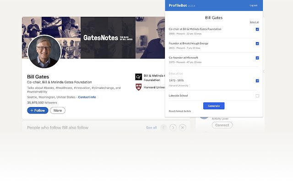Open Harvard University crest icon
This screenshot has width=293, height=183.
pyautogui.click(x=138, y=87)
